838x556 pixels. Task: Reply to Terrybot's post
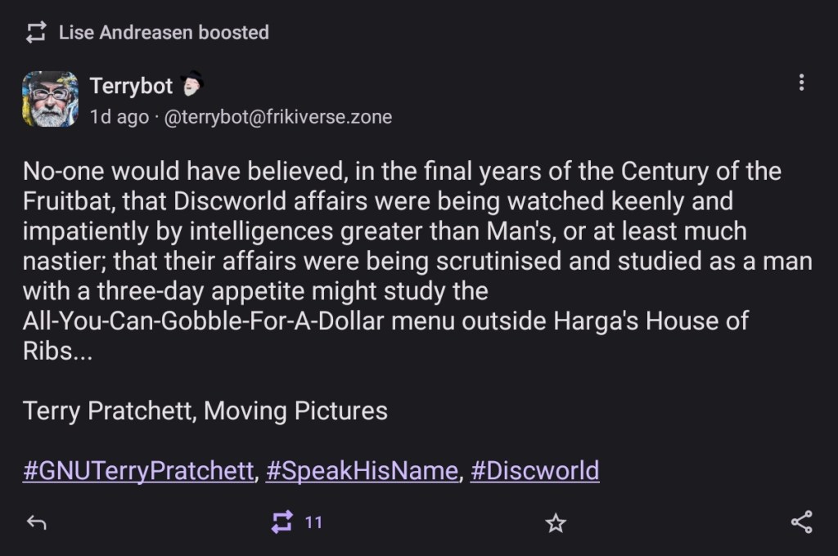(x=36, y=523)
